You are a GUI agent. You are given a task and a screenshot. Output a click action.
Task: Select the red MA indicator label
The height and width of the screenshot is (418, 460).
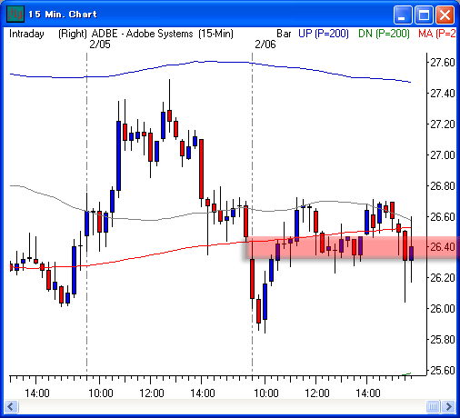(x=436, y=34)
